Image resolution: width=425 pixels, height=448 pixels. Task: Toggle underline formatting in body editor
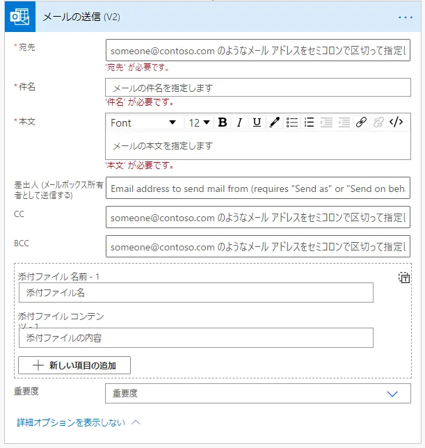click(257, 122)
